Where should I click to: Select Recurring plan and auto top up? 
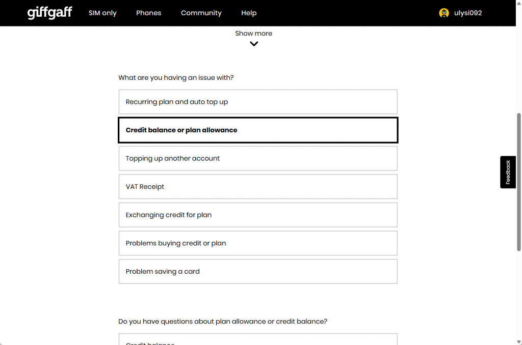tap(258, 102)
